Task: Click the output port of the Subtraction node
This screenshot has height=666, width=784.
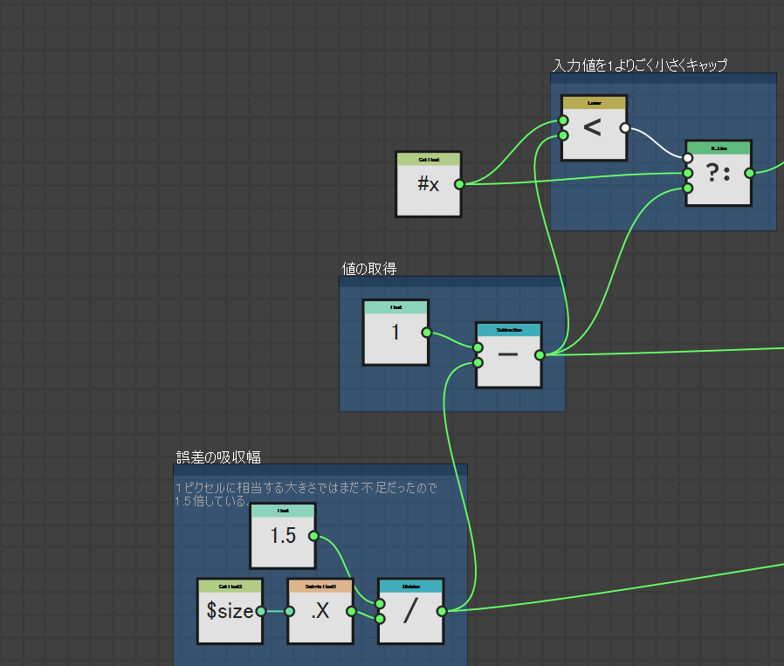Action: (540, 355)
